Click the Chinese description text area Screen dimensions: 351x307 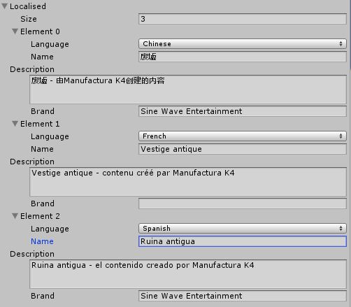tap(188, 90)
